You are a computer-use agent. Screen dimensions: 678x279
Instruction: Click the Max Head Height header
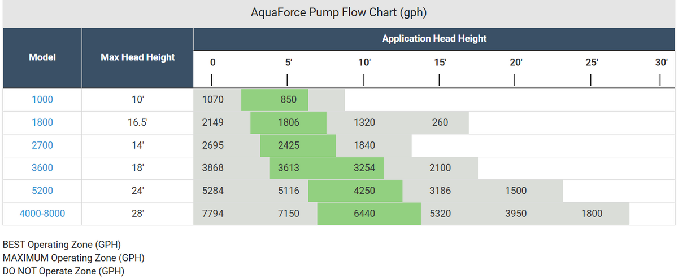[x=138, y=57]
